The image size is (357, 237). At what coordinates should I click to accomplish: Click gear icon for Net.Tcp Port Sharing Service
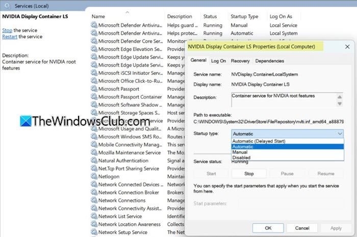click(94, 168)
